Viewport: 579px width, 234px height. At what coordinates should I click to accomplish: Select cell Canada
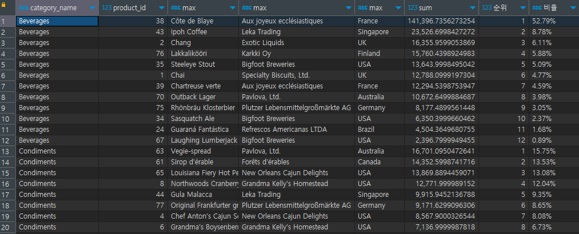380,162
